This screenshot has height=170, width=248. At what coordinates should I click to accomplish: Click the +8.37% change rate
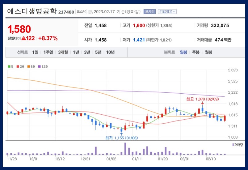pos(48,38)
